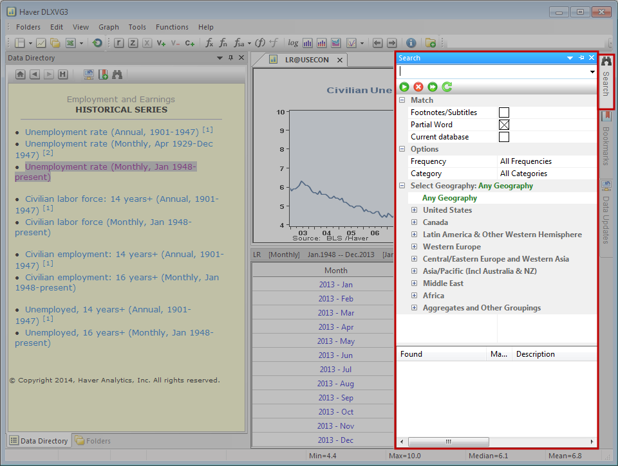Click the green refresh toolbar icon
Image resolution: width=618 pixels, height=466 pixels.
coord(97,42)
